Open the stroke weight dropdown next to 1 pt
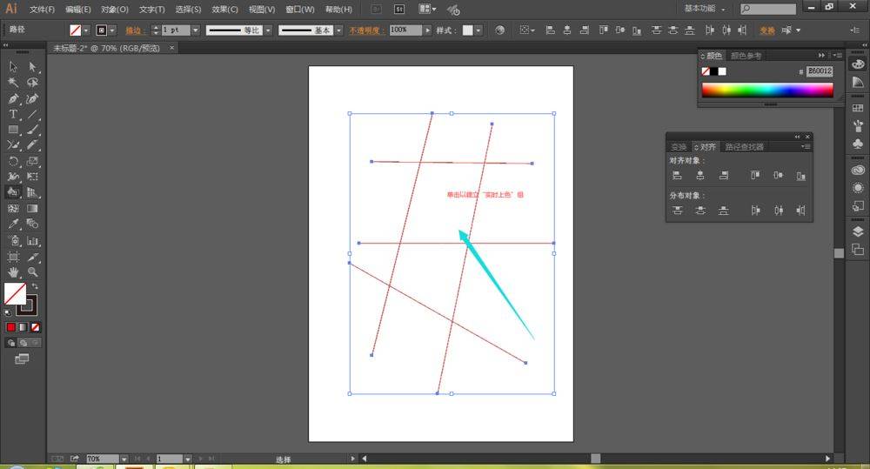This screenshot has width=870, height=469. [195, 30]
